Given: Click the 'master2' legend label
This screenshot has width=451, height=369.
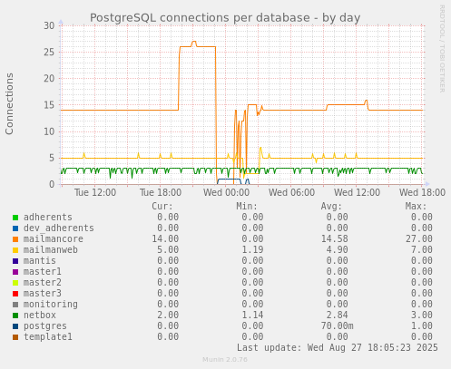Looking at the screenshot, I should click(x=43, y=282).
